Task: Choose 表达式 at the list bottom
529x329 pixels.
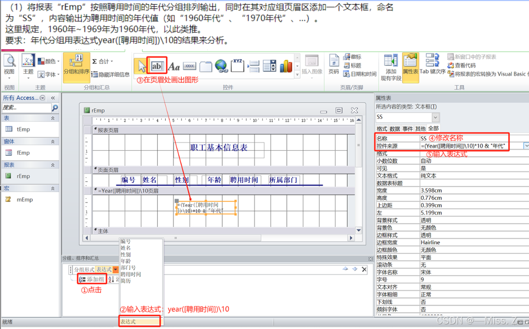Action: 139,321
